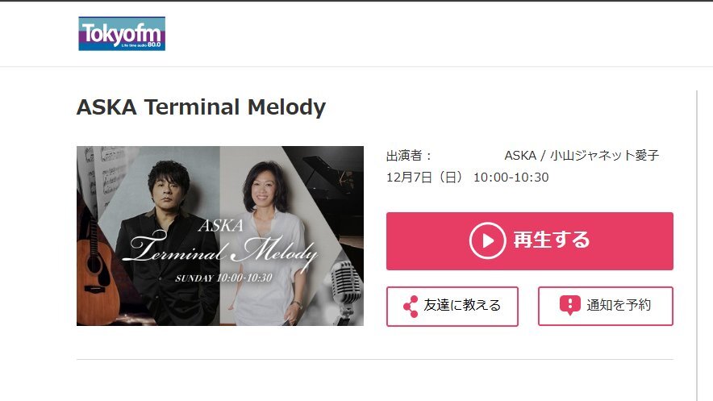Click the notification speech bubble icon
The width and height of the screenshot is (713, 401).
pyautogui.click(x=569, y=305)
